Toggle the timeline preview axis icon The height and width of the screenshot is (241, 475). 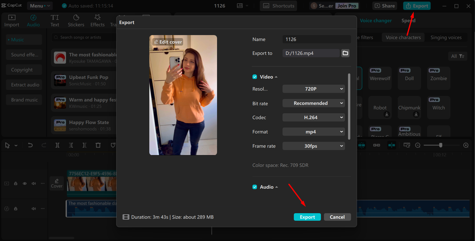click(x=392, y=145)
